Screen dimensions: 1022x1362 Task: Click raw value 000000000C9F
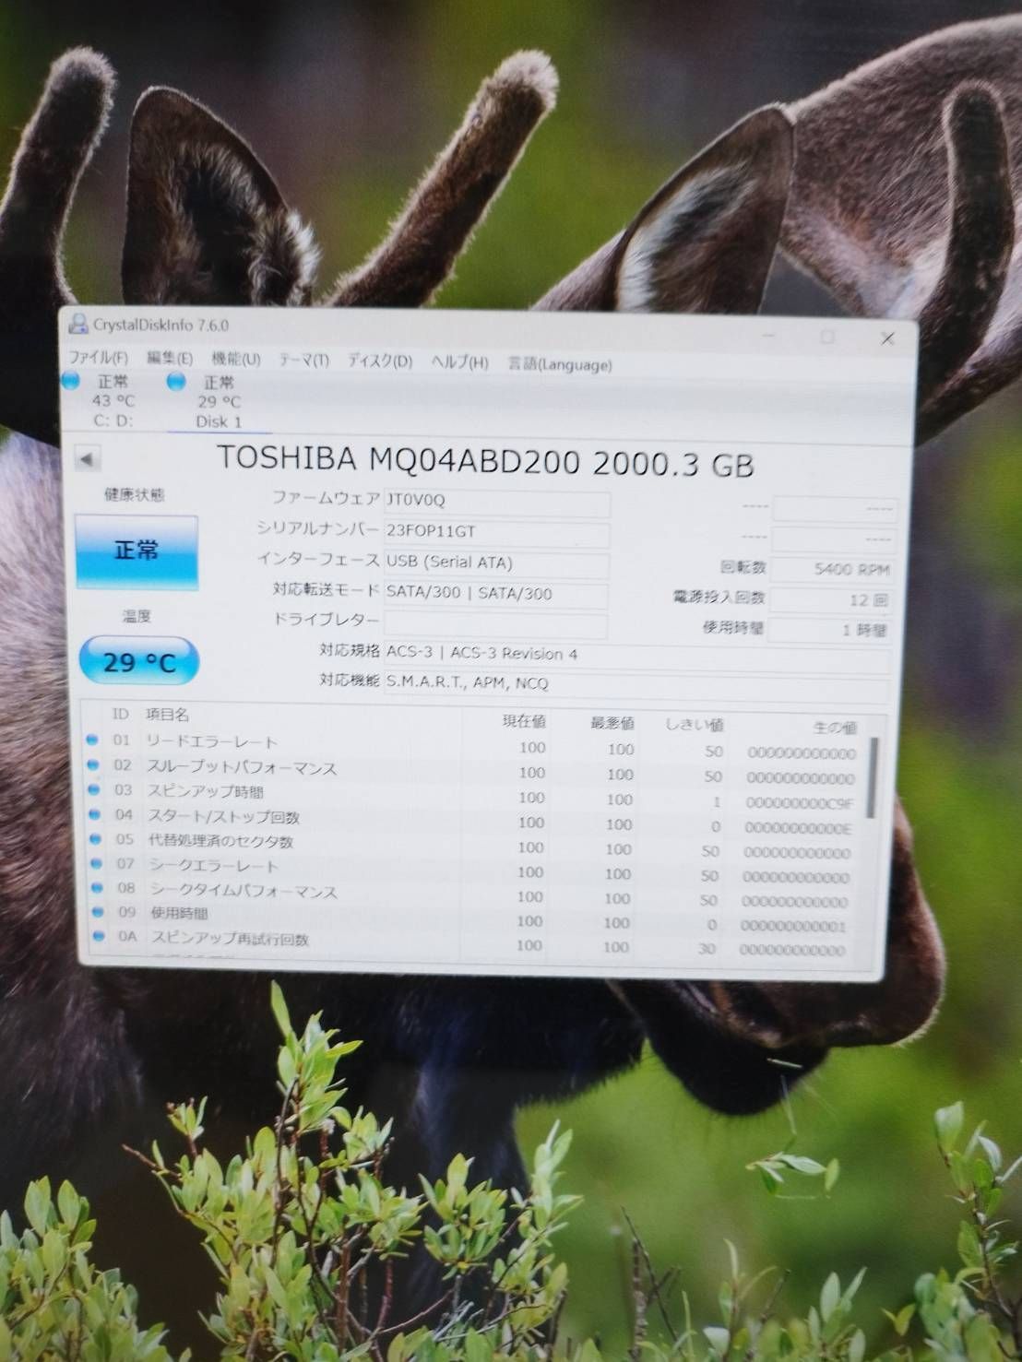800,803
